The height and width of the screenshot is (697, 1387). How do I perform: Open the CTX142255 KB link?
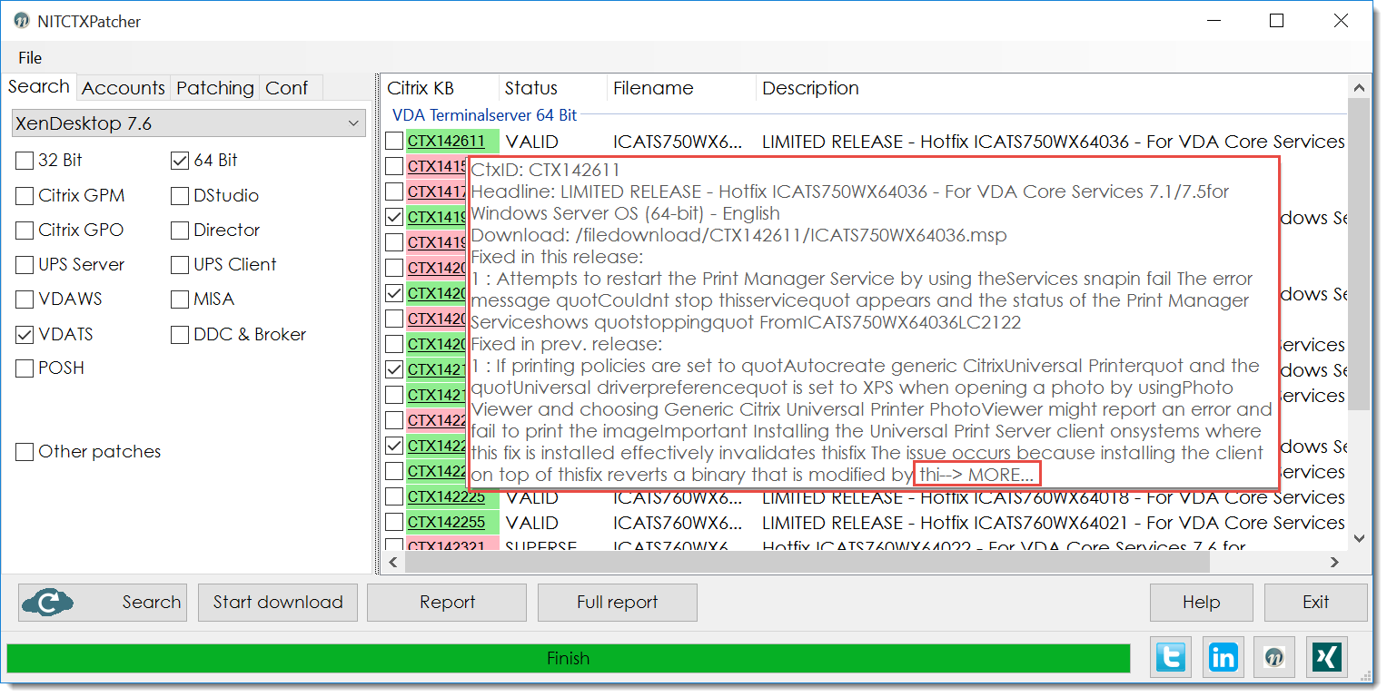coord(446,523)
